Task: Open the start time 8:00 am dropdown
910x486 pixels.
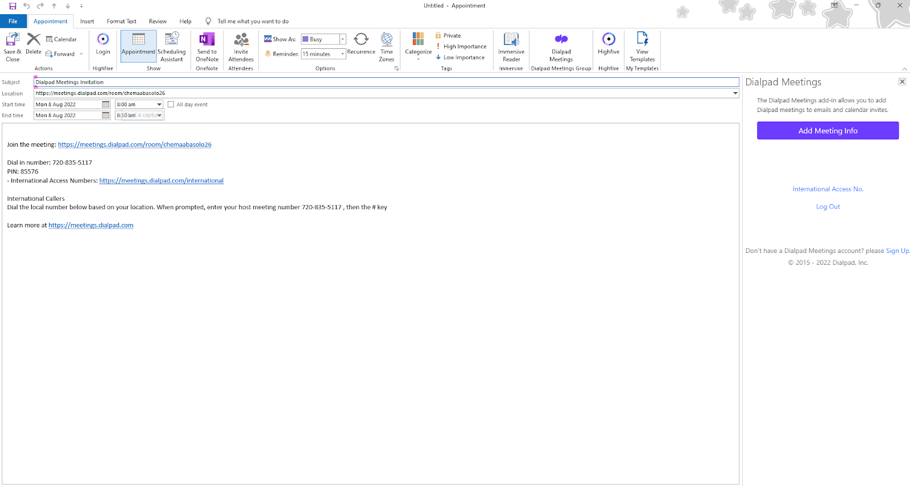Action: pos(159,105)
